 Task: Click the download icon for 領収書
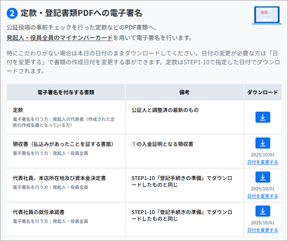pos(262,143)
